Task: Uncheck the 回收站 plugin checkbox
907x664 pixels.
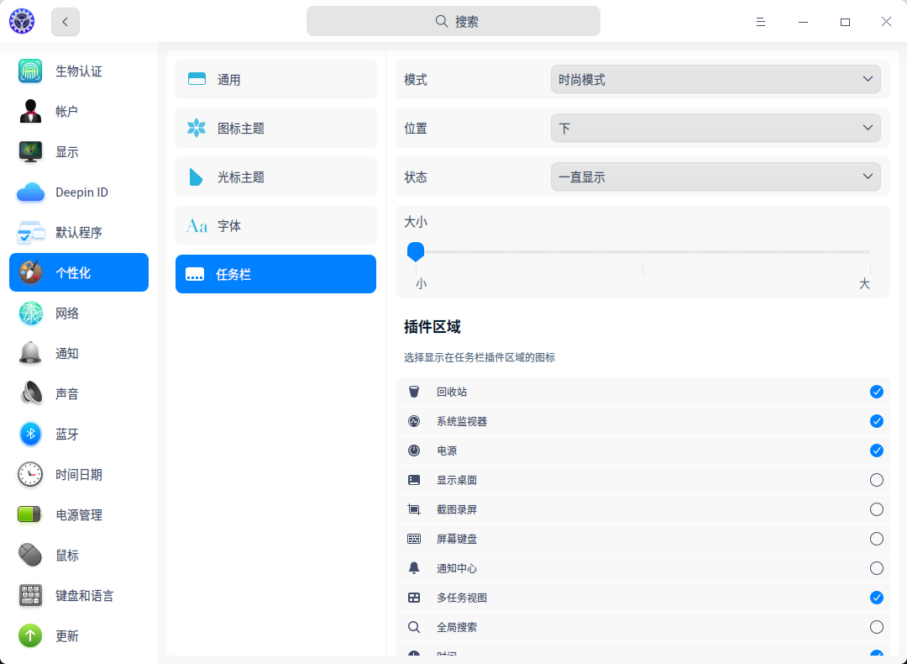Action: (876, 392)
